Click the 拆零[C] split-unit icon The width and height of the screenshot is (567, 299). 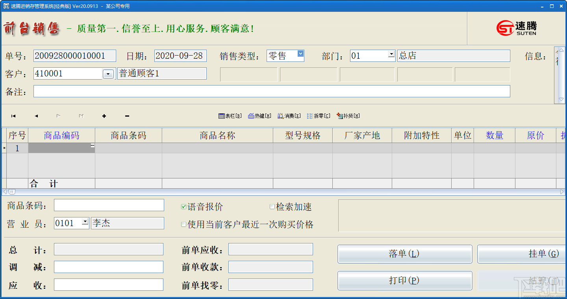(318, 115)
